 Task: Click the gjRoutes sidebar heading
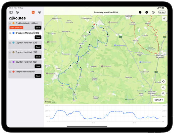click(17, 18)
